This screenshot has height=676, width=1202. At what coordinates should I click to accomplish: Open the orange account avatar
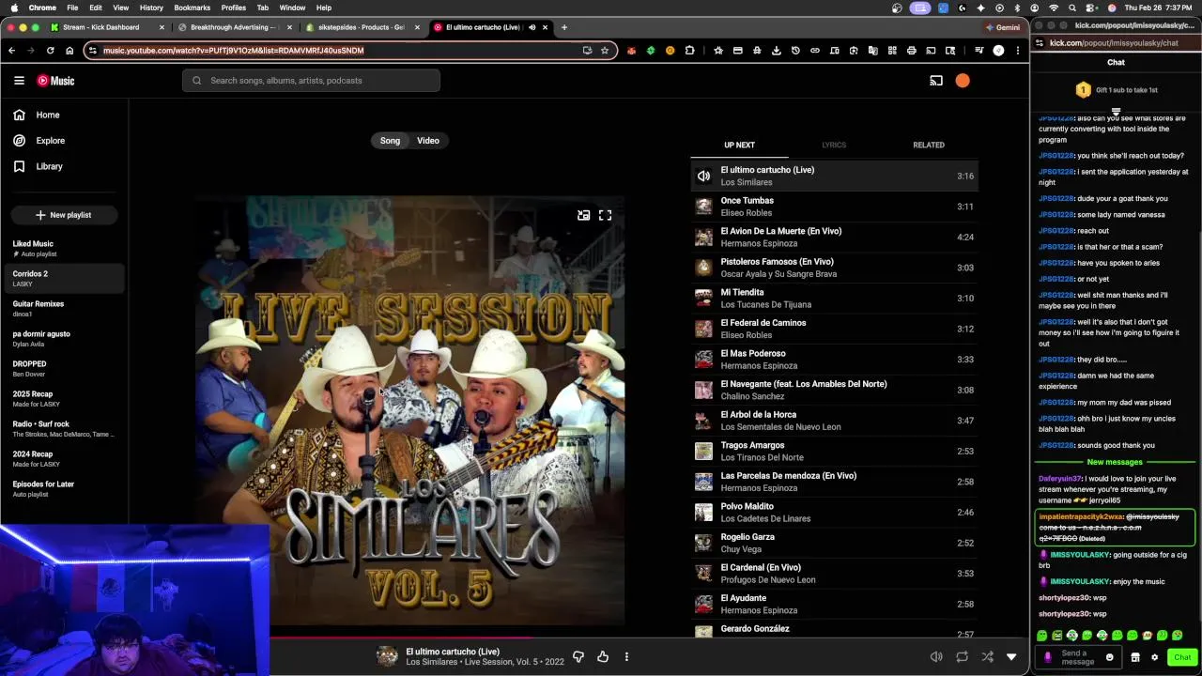963,81
